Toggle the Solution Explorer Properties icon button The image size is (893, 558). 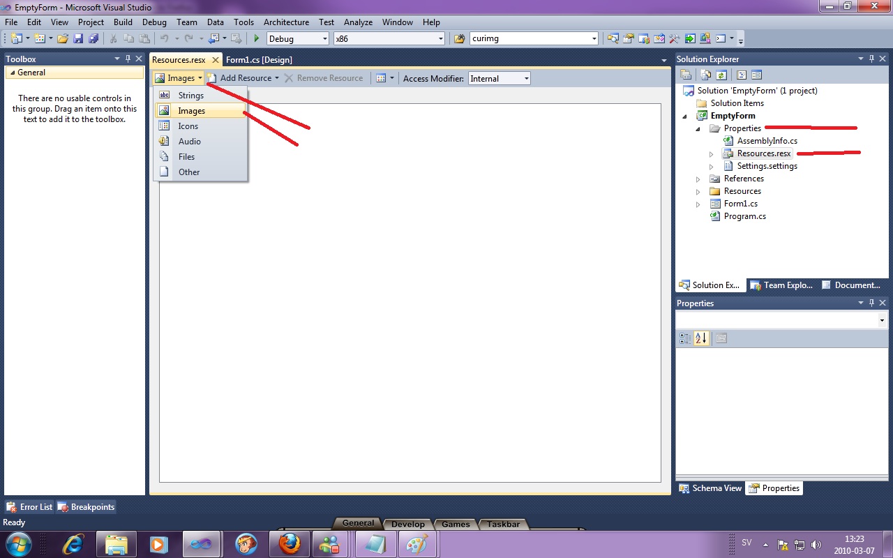coord(686,75)
